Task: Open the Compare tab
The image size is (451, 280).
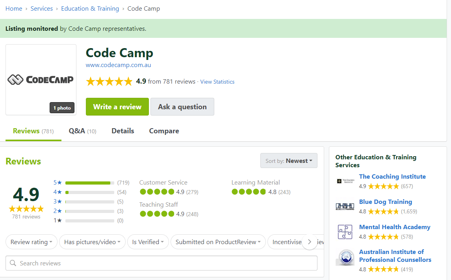Action: coord(164,131)
